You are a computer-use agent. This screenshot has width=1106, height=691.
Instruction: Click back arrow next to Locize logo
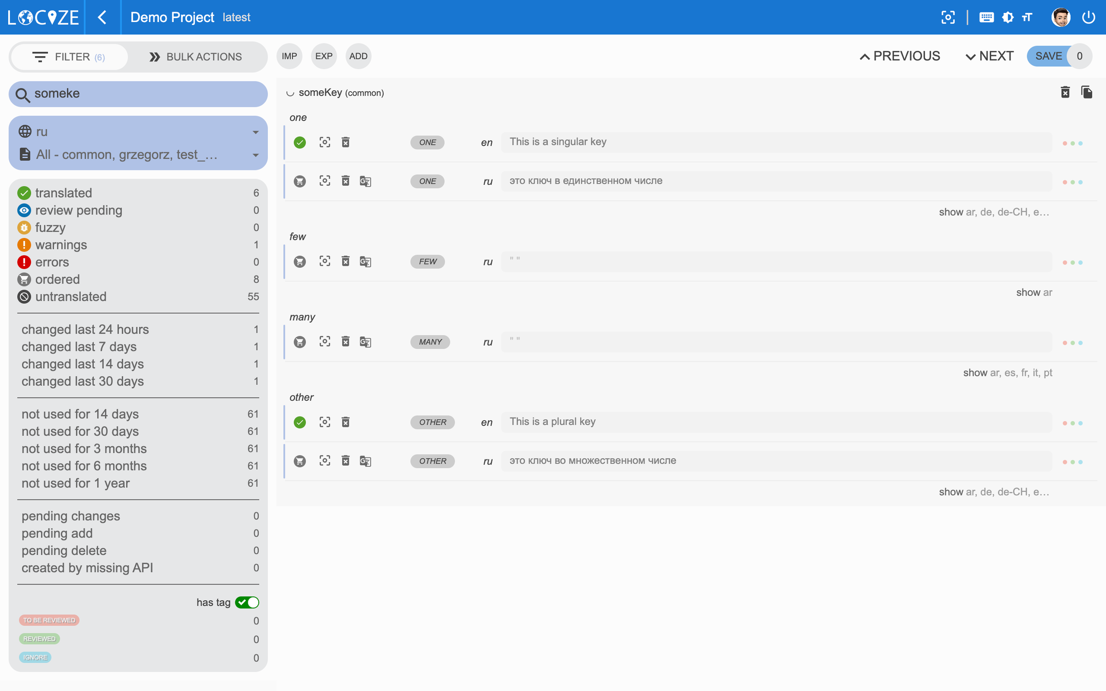(102, 17)
